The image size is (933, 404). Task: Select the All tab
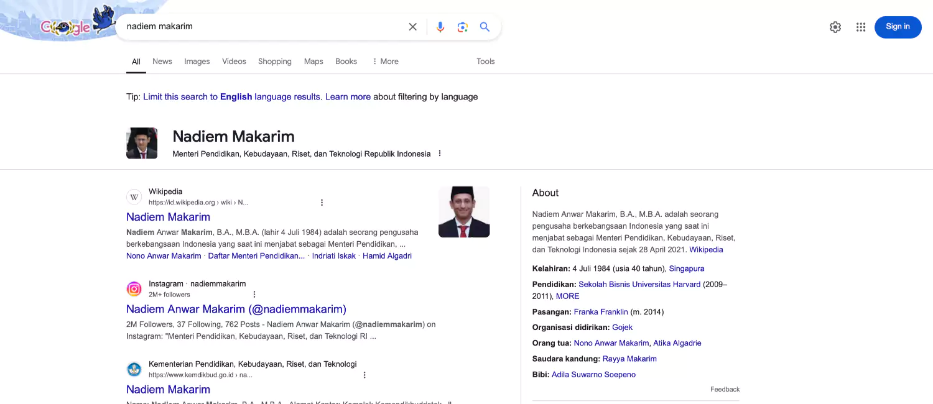point(136,62)
